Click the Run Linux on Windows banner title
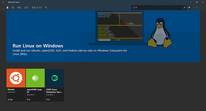Viewport: 206px width, 111px height. [x=38, y=46]
